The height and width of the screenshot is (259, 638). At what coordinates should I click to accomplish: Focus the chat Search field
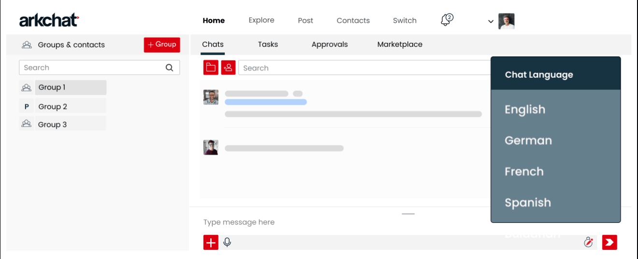click(365, 68)
